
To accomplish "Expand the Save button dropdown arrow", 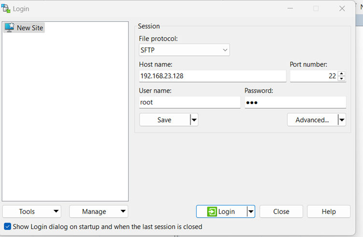I will click(x=194, y=120).
